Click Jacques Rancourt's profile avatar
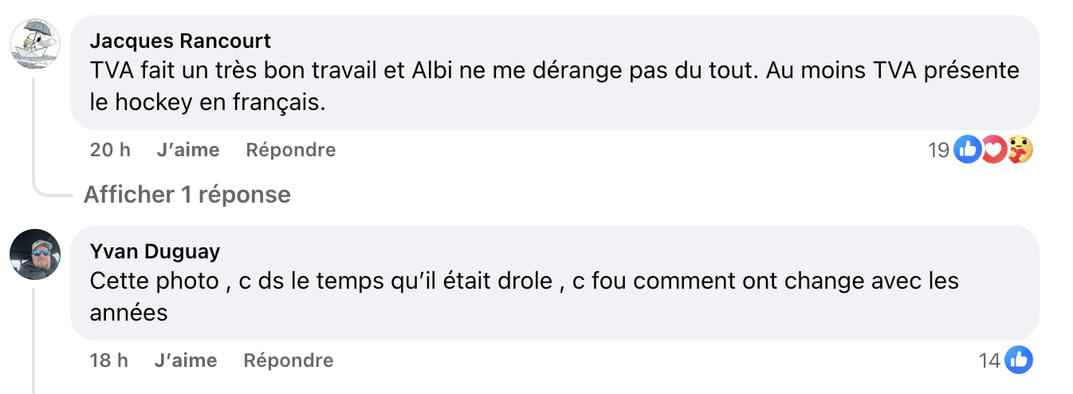 coord(35,44)
